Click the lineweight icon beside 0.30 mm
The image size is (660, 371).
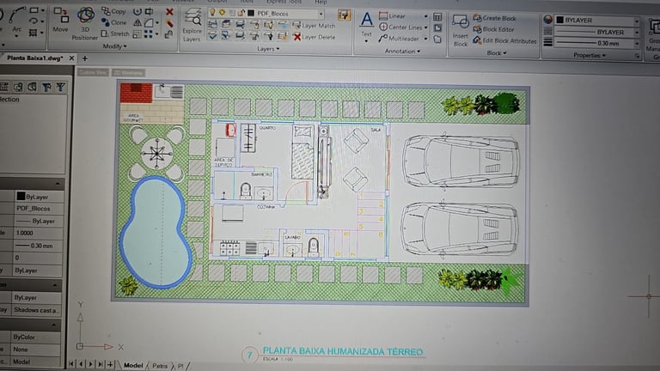[x=547, y=42]
